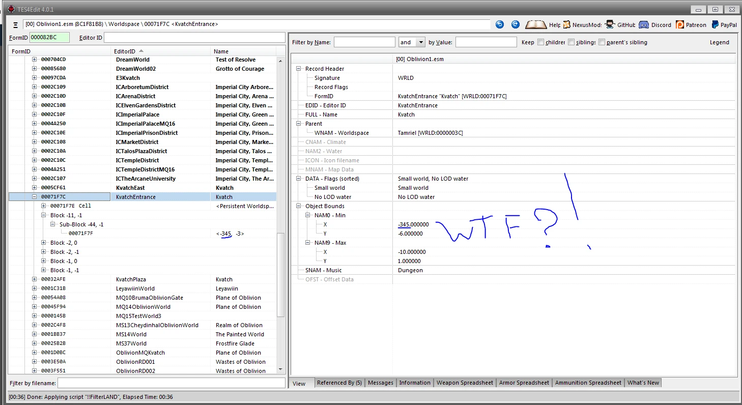Sort by the Name column header

(243, 51)
